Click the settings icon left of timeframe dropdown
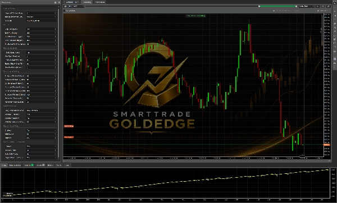The height and width of the screenshot is (203, 337). pos(66,6)
